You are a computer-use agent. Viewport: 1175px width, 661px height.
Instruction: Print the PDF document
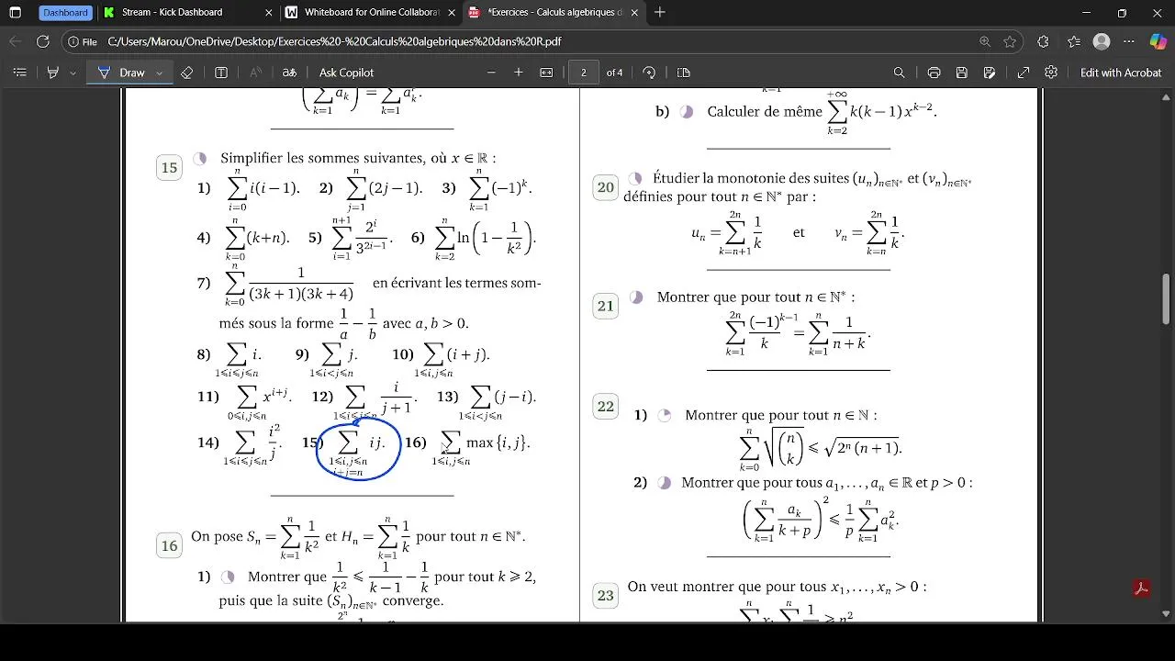pos(934,73)
